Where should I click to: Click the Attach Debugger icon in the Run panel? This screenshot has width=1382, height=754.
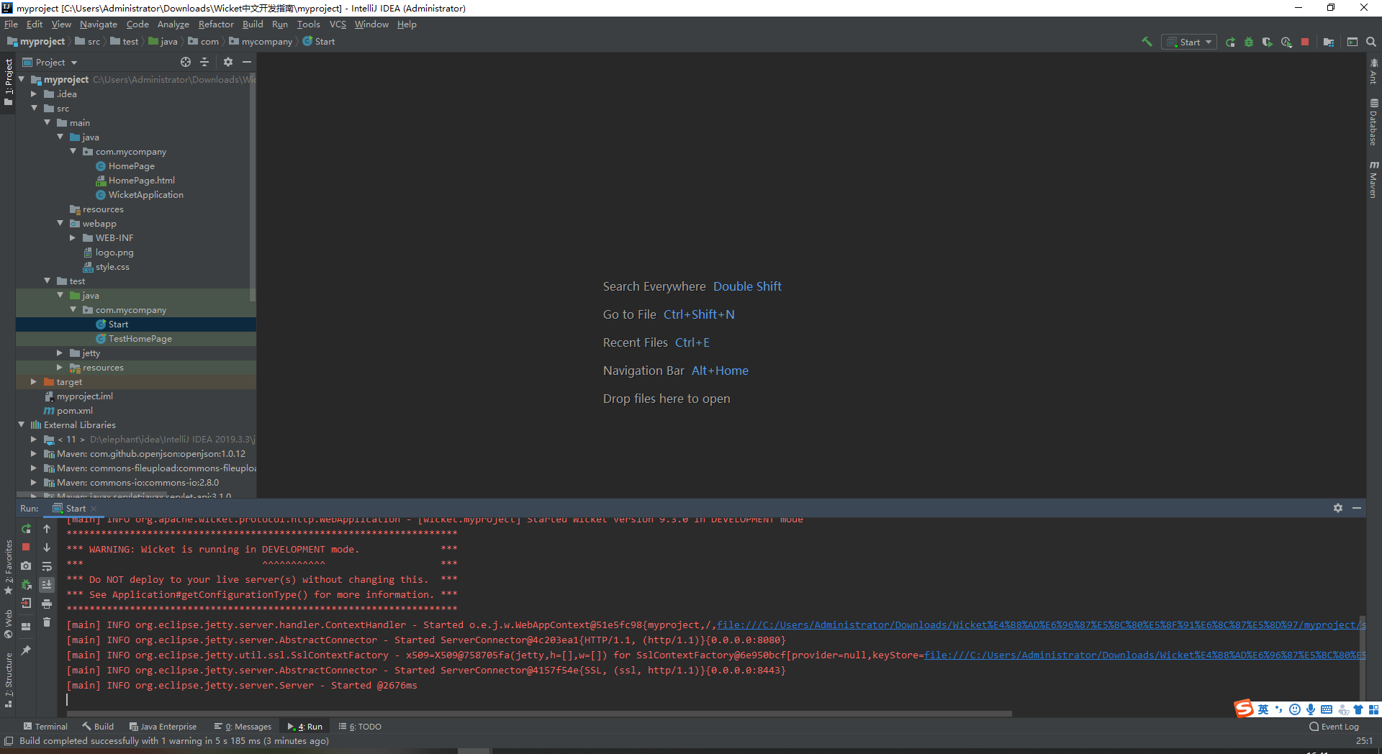coord(26,585)
